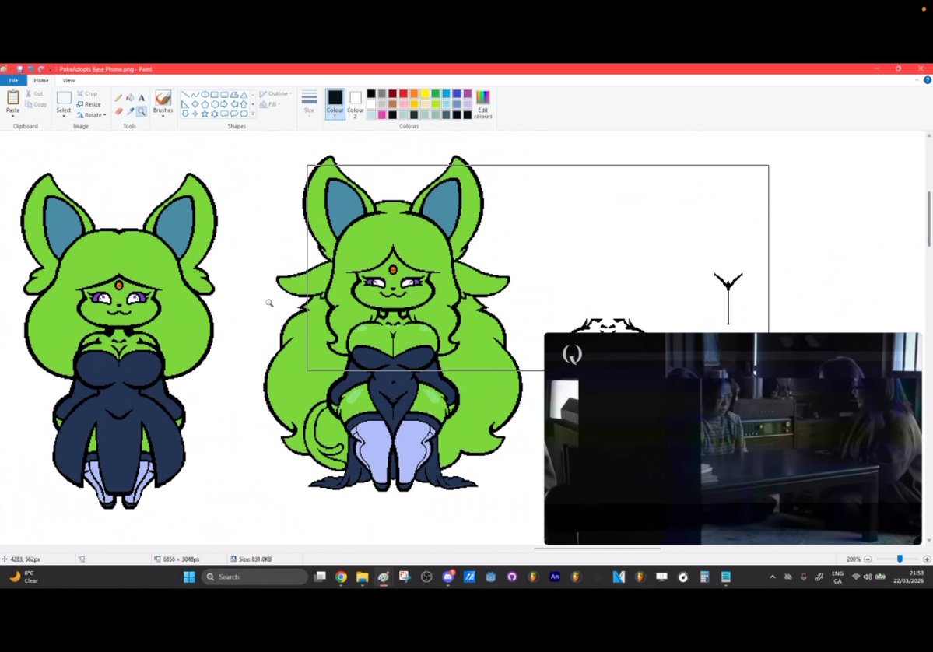This screenshot has width=933, height=652.
Task: Choose the Line shape
Action: pos(185,95)
